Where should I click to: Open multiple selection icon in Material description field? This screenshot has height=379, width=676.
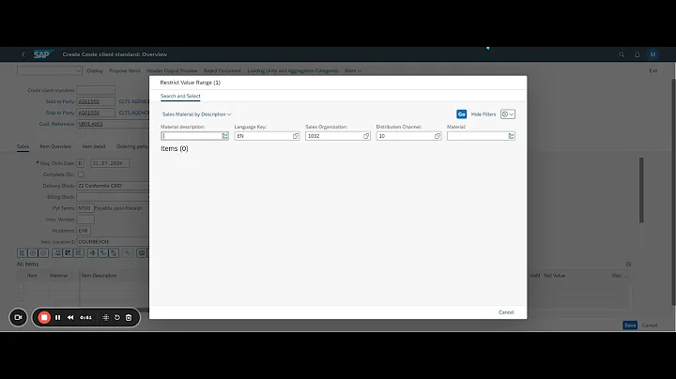pyautogui.click(x=224, y=136)
